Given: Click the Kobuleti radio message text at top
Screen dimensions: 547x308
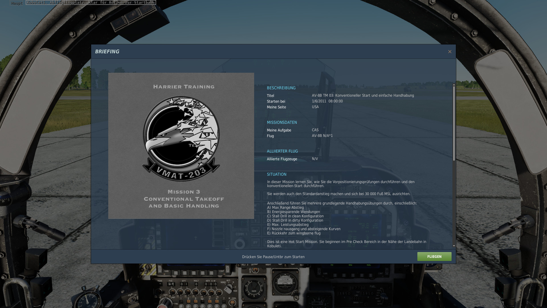Looking at the screenshot, I should 91,3.
